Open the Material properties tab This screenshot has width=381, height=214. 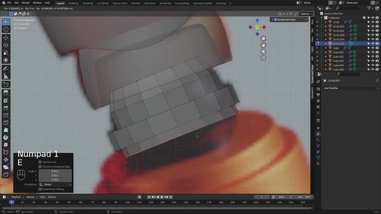(318, 164)
